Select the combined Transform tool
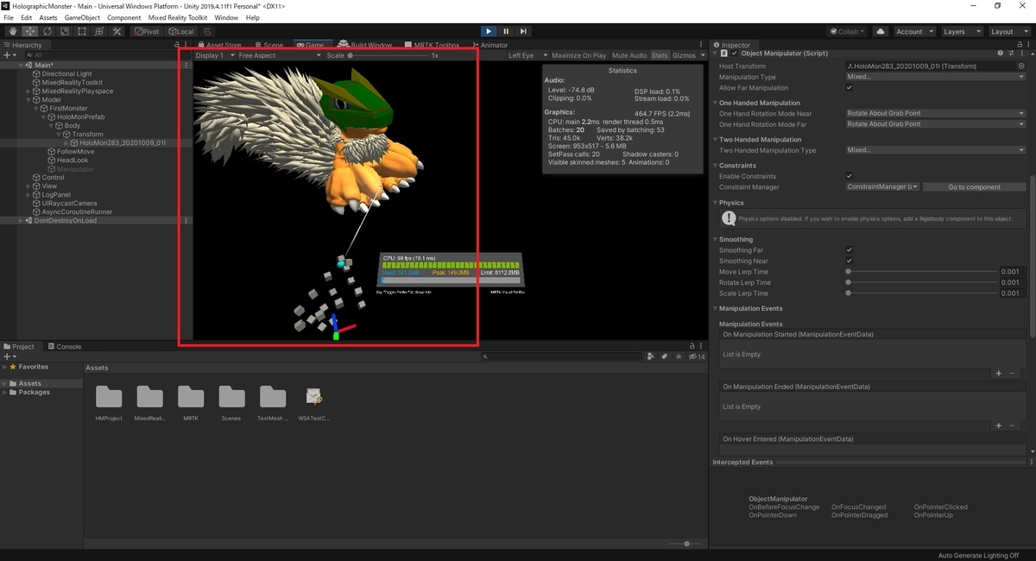Image resolution: width=1036 pixels, height=561 pixels. pyautogui.click(x=98, y=31)
